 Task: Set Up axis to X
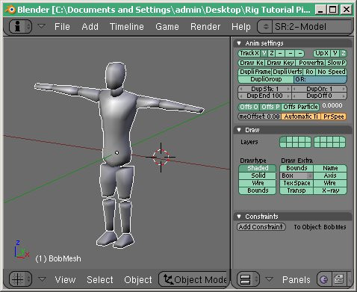tap(322, 53)
